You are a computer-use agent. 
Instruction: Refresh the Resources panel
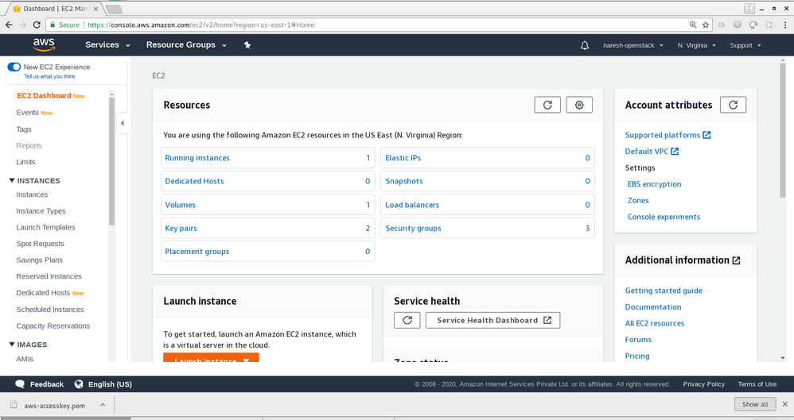click(547, 105)
